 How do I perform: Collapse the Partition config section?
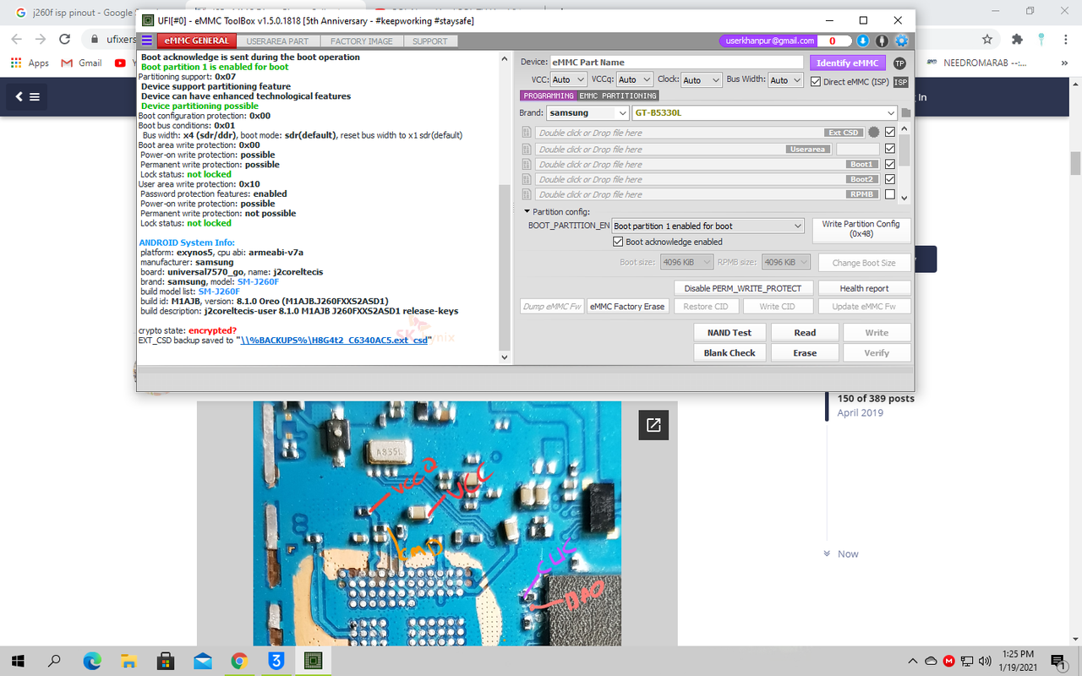click(527, 211)
